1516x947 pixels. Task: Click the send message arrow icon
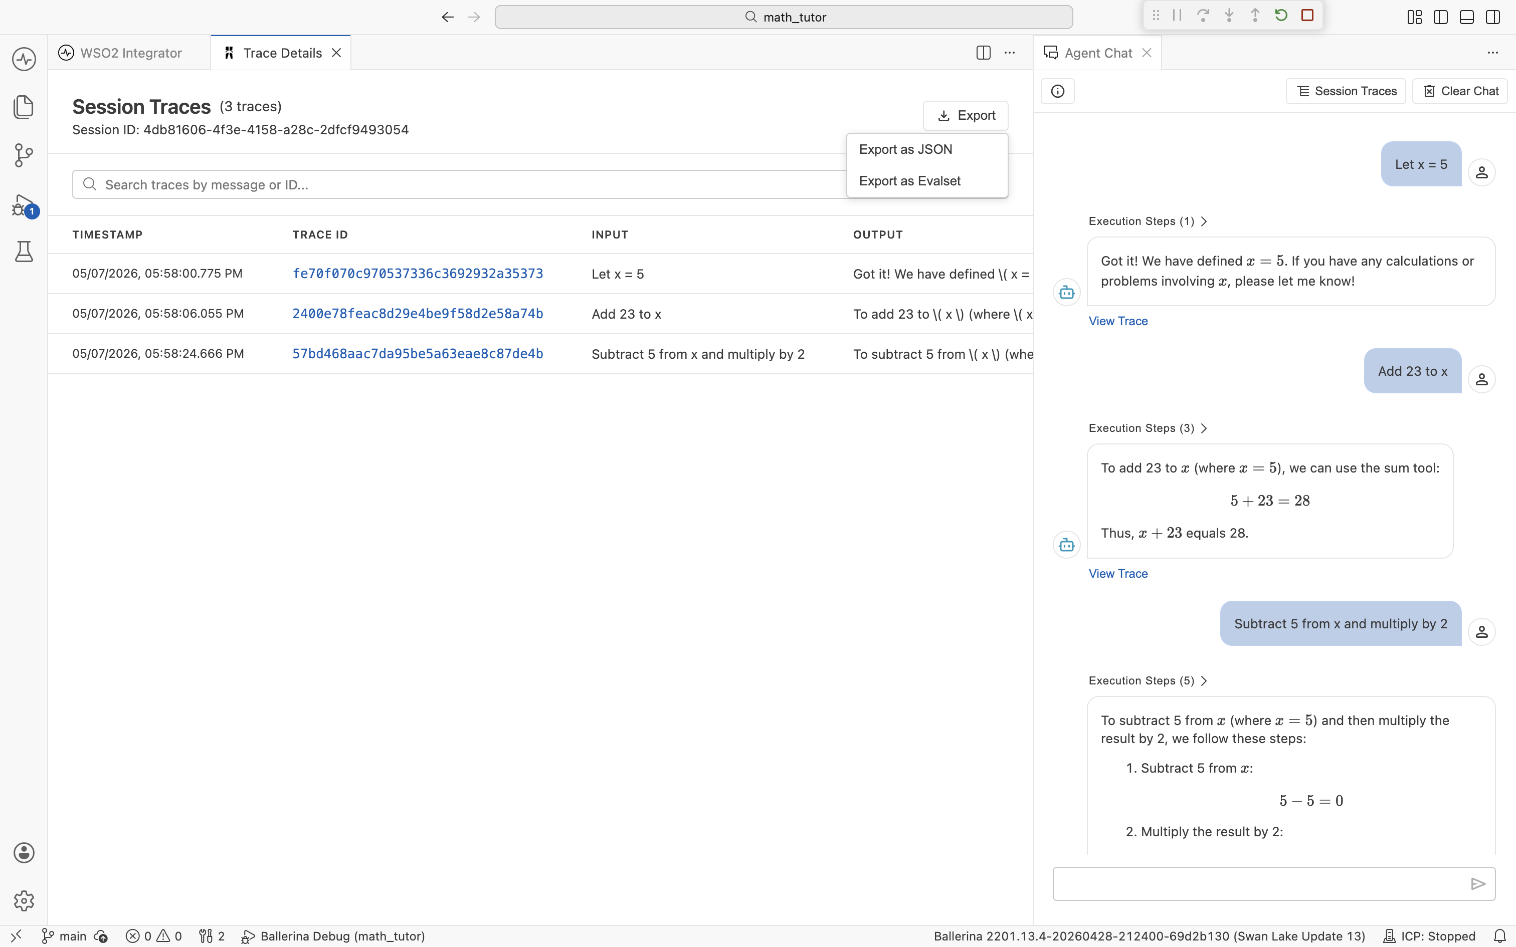click(x=1478, y=884)
